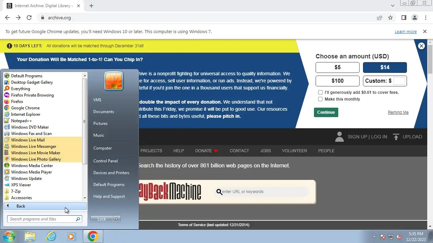The image size is (433, 243).
Task: Open a new Chrome tab
Action: (91, 6)
